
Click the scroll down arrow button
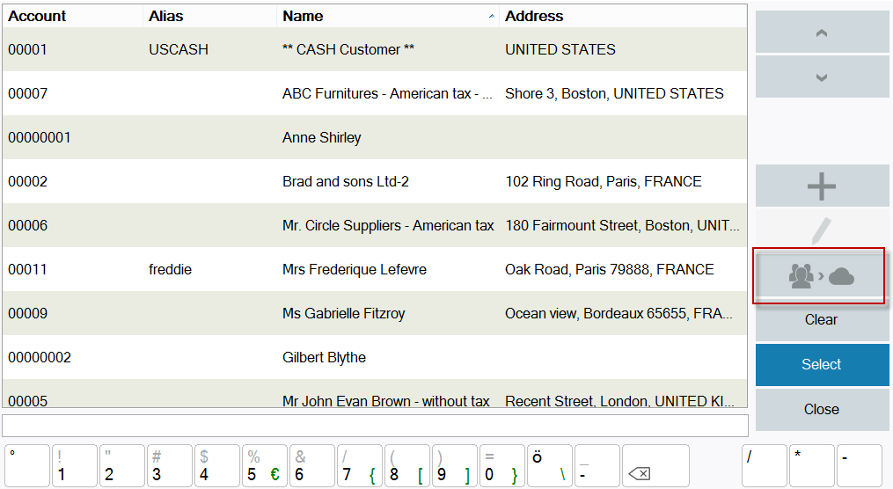(822, 77)
